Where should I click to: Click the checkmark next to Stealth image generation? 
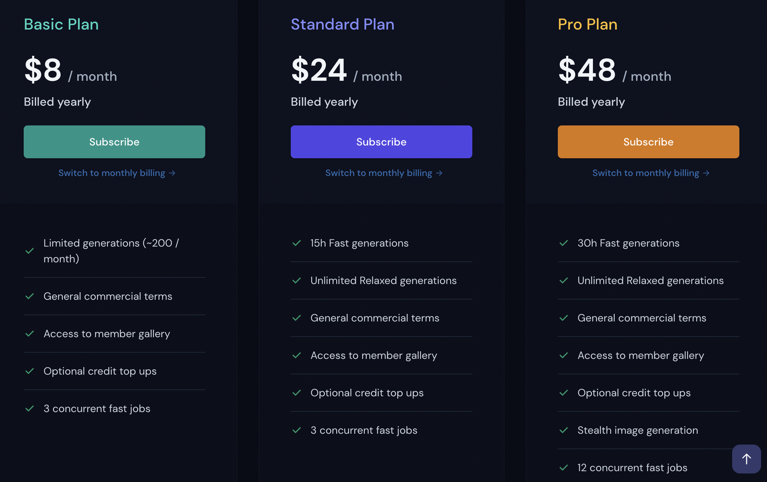pyautogui.click(x=564, y=430)
